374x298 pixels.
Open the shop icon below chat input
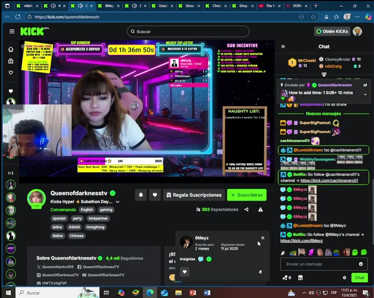(x=300, y=277)
